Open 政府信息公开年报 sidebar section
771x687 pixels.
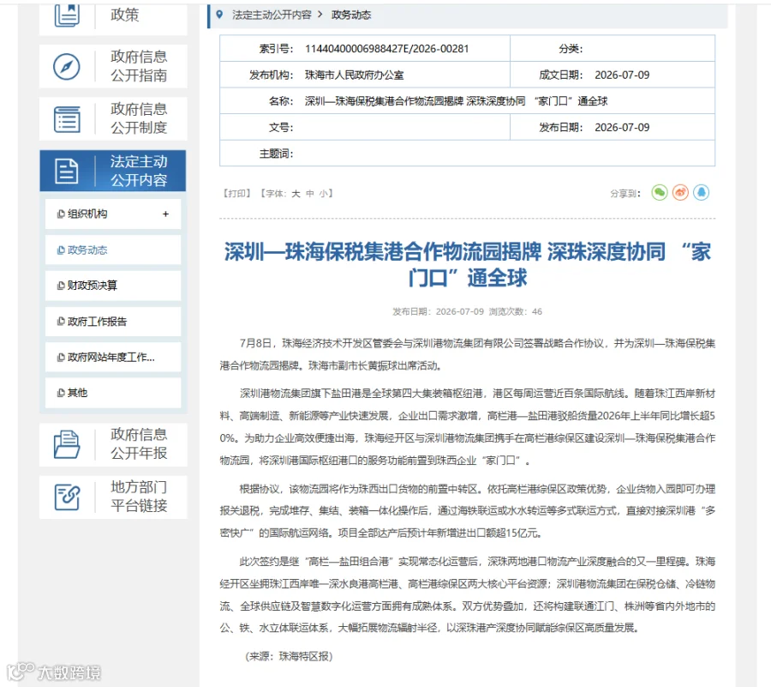tap(113, 444)
